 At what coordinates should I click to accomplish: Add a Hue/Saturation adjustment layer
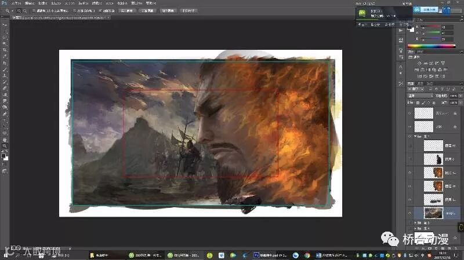[x=416, y=70]
